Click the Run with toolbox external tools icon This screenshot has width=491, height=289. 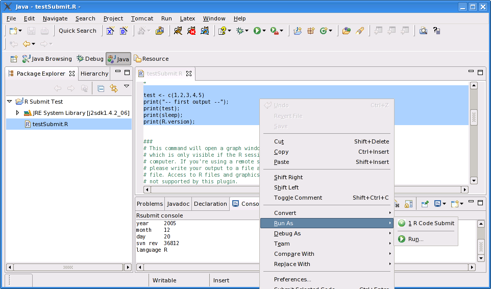click(x=274, y=31)
